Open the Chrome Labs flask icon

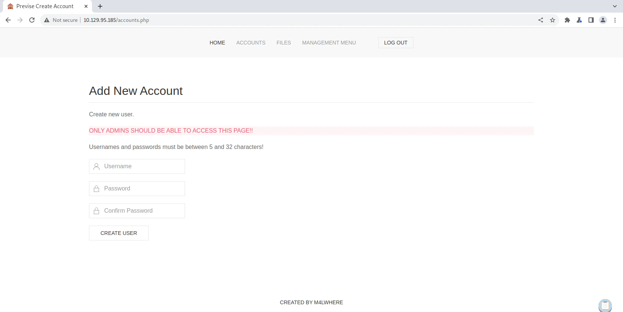(579, 20)
